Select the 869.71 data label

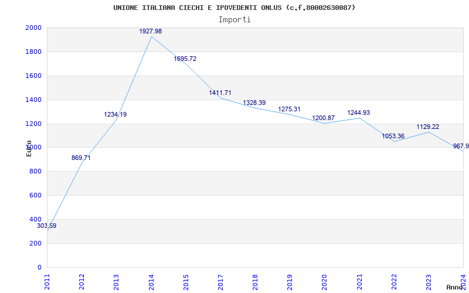(x=81, y=158)
